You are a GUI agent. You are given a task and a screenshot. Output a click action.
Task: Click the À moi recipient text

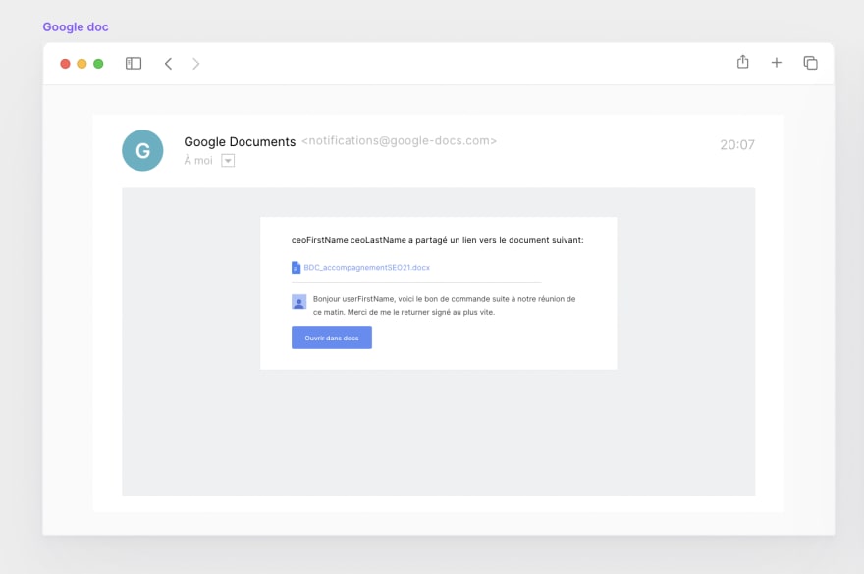coord(198,160)
